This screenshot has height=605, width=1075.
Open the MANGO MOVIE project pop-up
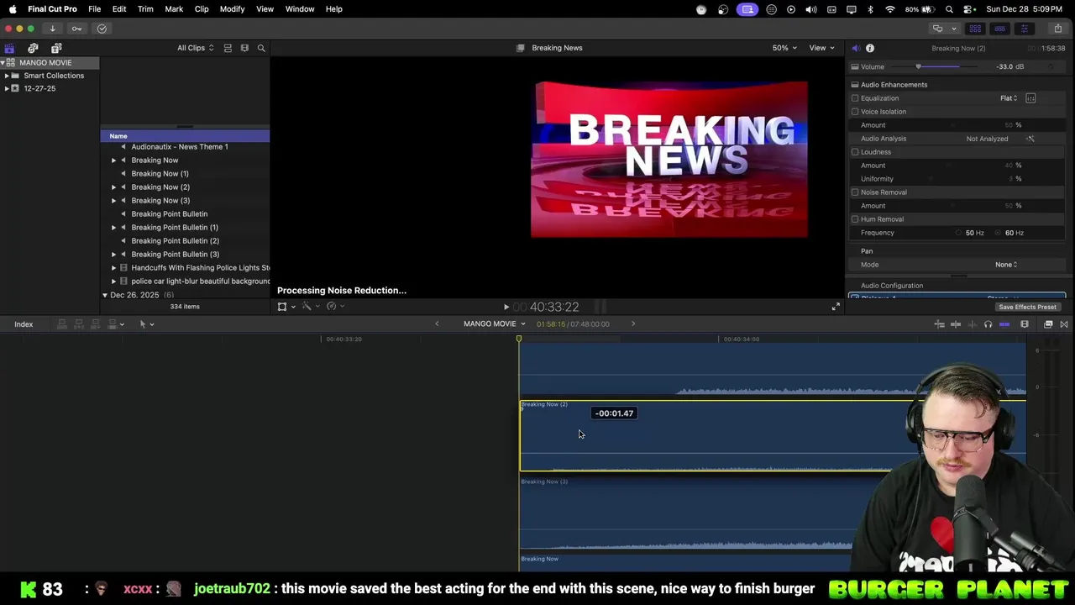click(x=494, y=324)
